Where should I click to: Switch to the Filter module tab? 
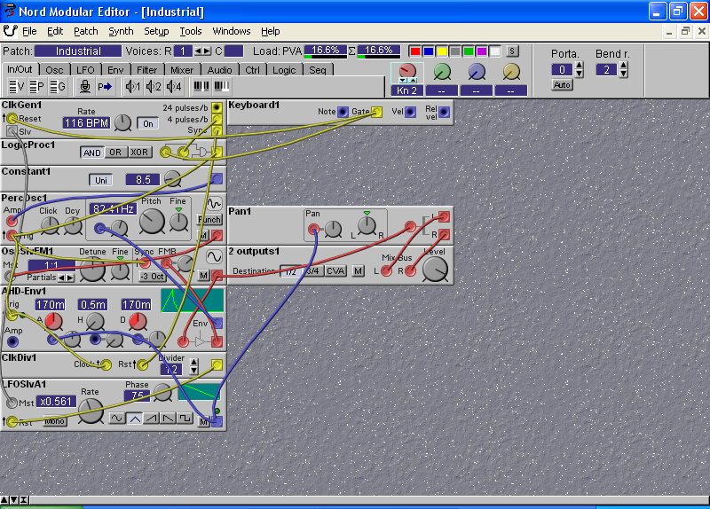coord(147,70)
